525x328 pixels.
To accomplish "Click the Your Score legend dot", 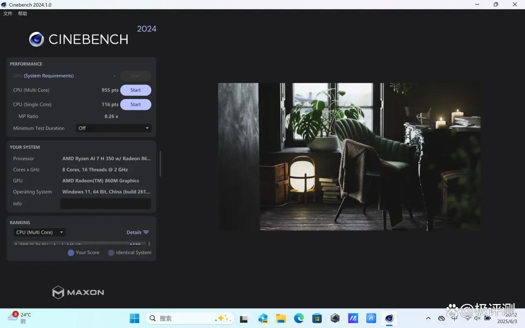I will click(x=71, y=253).
